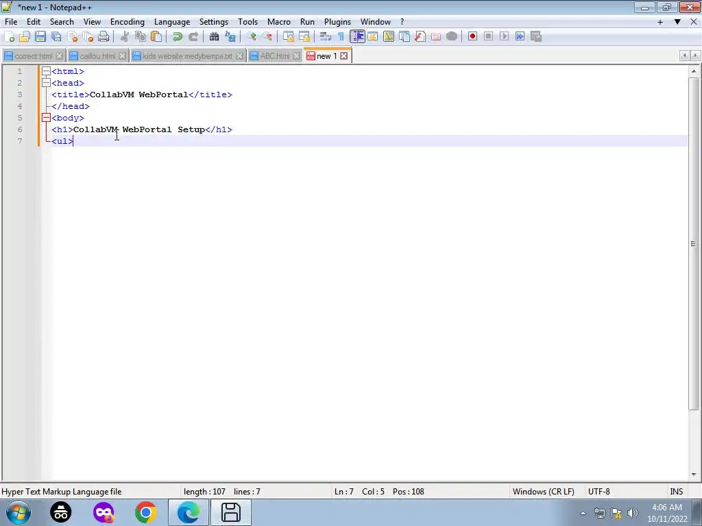Click Windows (CR LF) in status bar
Viewport: 702px width, 526px height.
coord(543,492)
